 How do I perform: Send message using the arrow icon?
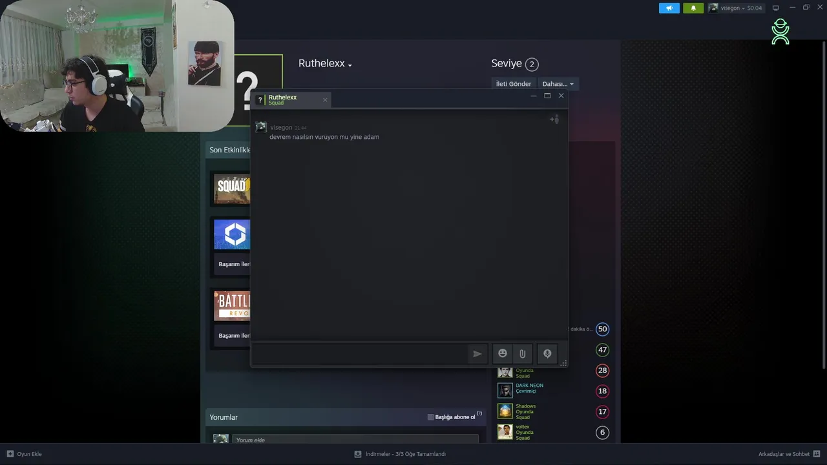477,354
